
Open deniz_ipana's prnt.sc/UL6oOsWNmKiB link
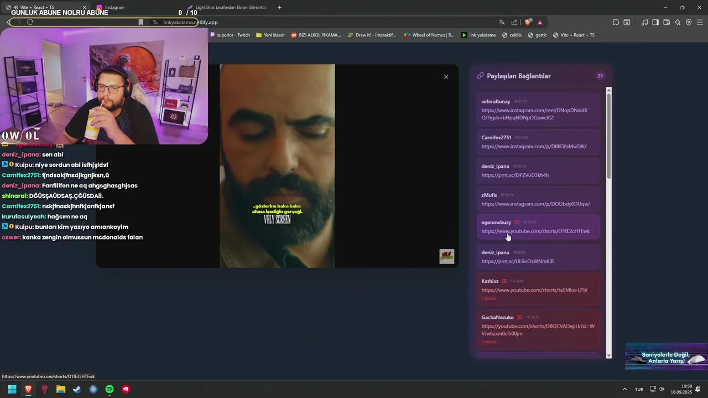517,261
